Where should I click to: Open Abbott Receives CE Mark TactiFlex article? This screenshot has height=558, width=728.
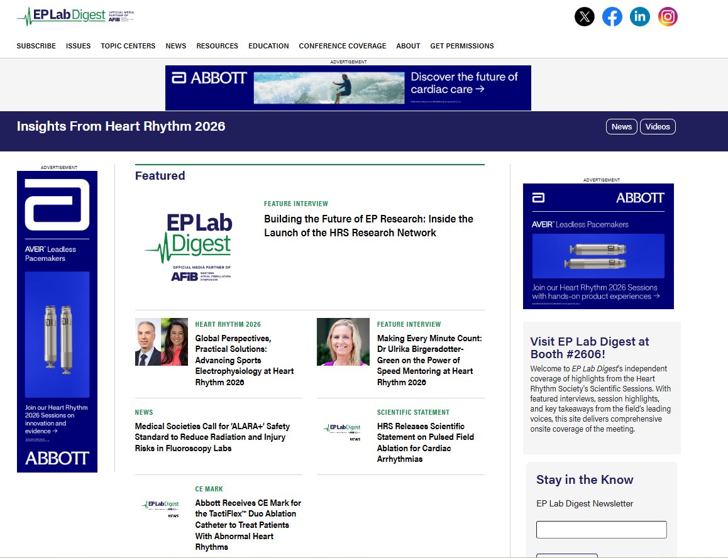[248, 525]
